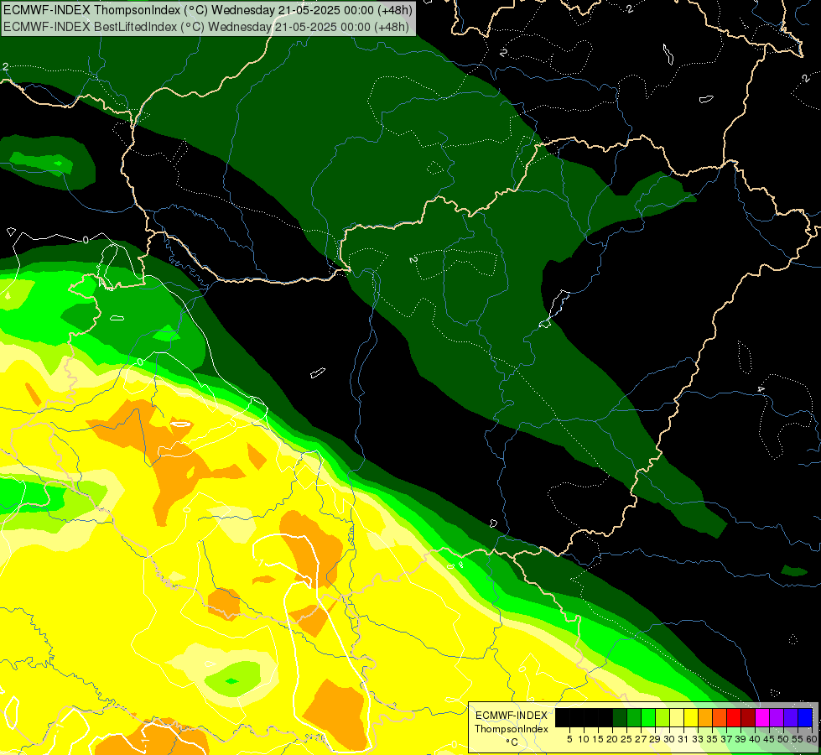Click the legend tick label 27
This screenshot has height=755, width=821.
[x=641, y=739]
